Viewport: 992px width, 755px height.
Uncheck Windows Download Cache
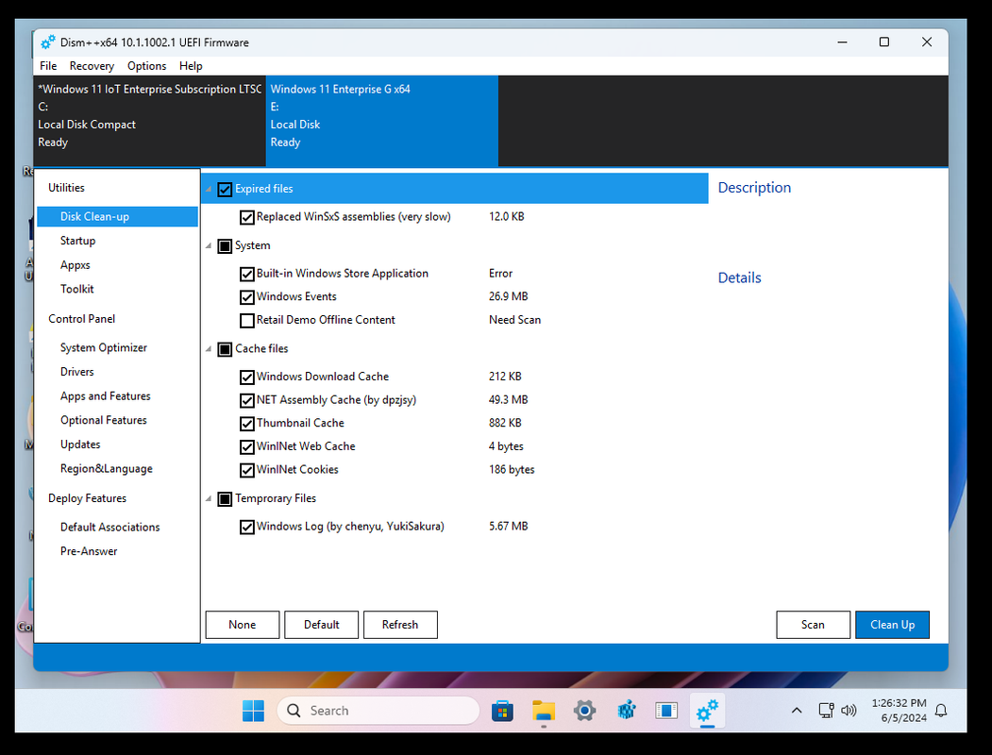pos(246,377)
